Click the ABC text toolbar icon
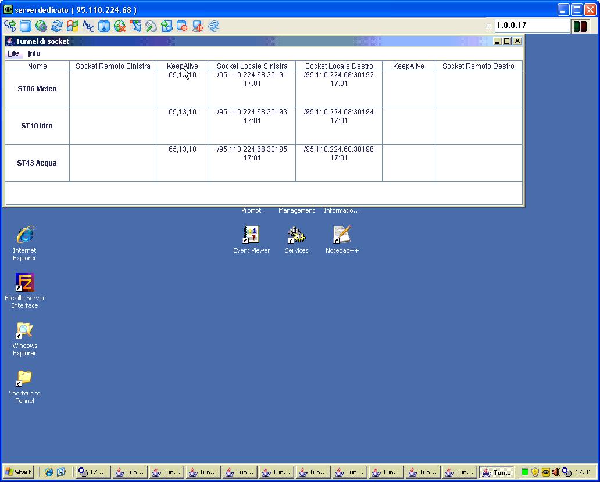 tap(88, 26)
